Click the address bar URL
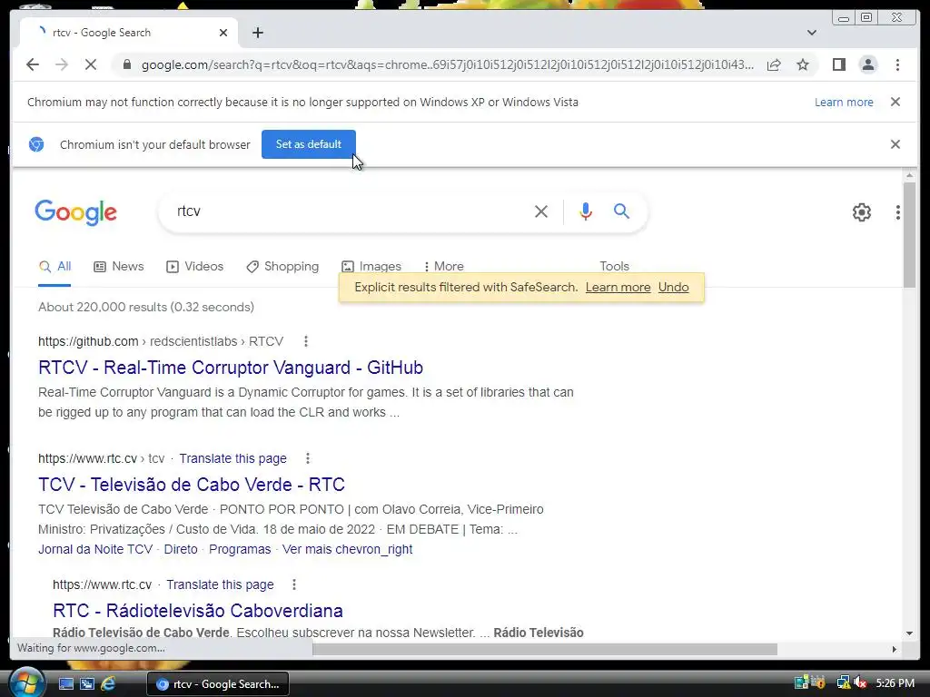Screen dimensions: 930x697 point(447,64)
